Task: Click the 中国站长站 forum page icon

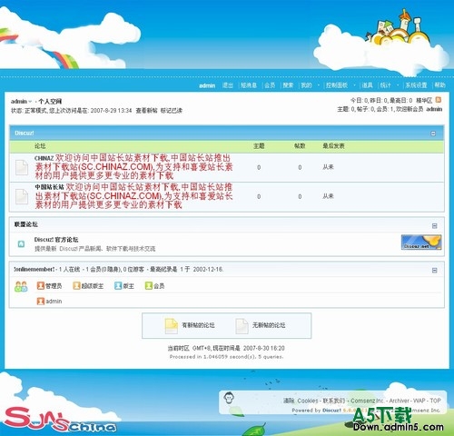Action: pyautogui.click(x=22, y=196)
